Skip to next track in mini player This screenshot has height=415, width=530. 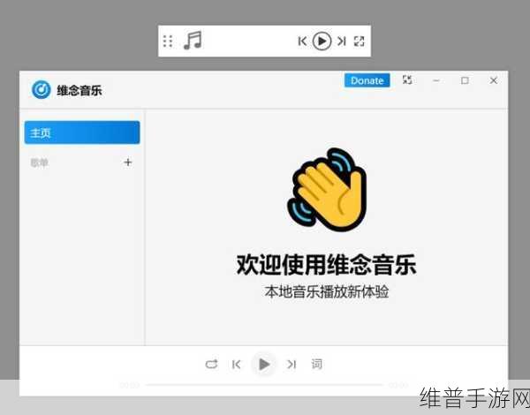[341, 41]
